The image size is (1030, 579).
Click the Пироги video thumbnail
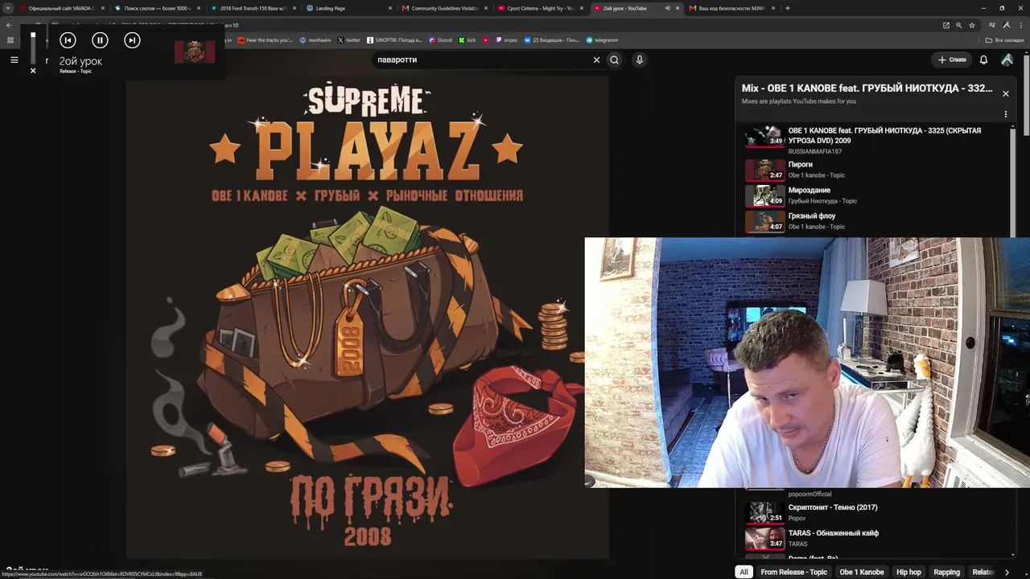(764, 170)
